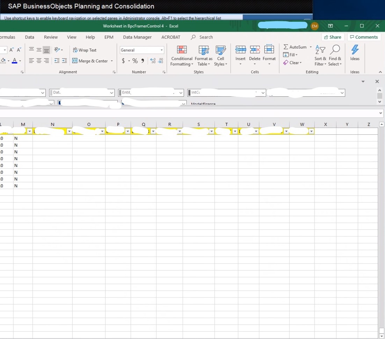Expand the formula bar

click(x=380, y=113)
